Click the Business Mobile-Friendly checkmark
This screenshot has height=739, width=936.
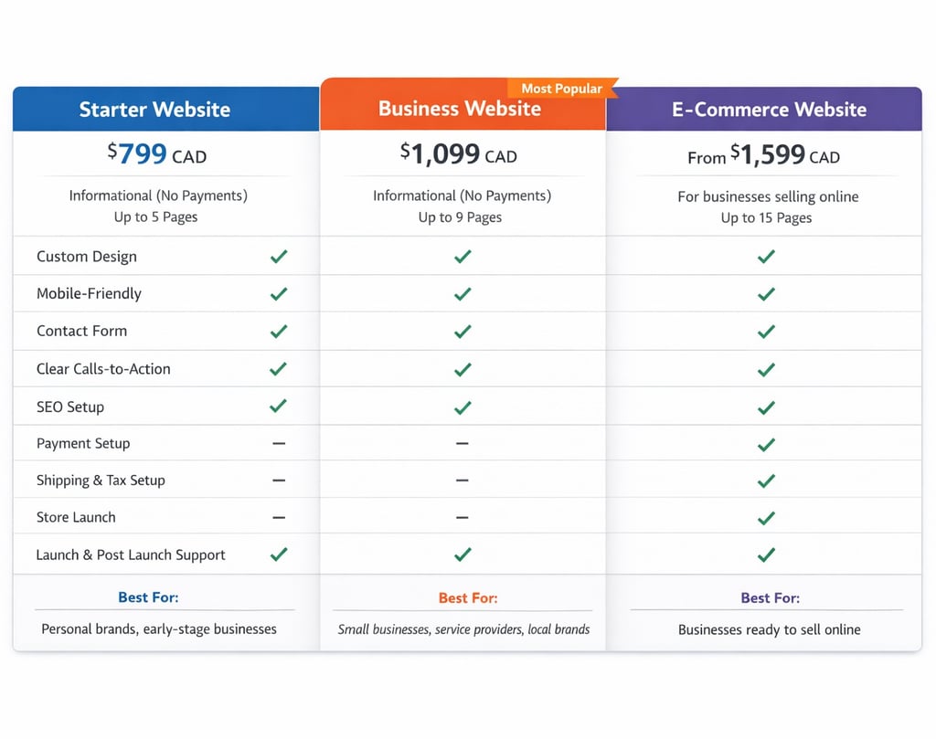463,294
